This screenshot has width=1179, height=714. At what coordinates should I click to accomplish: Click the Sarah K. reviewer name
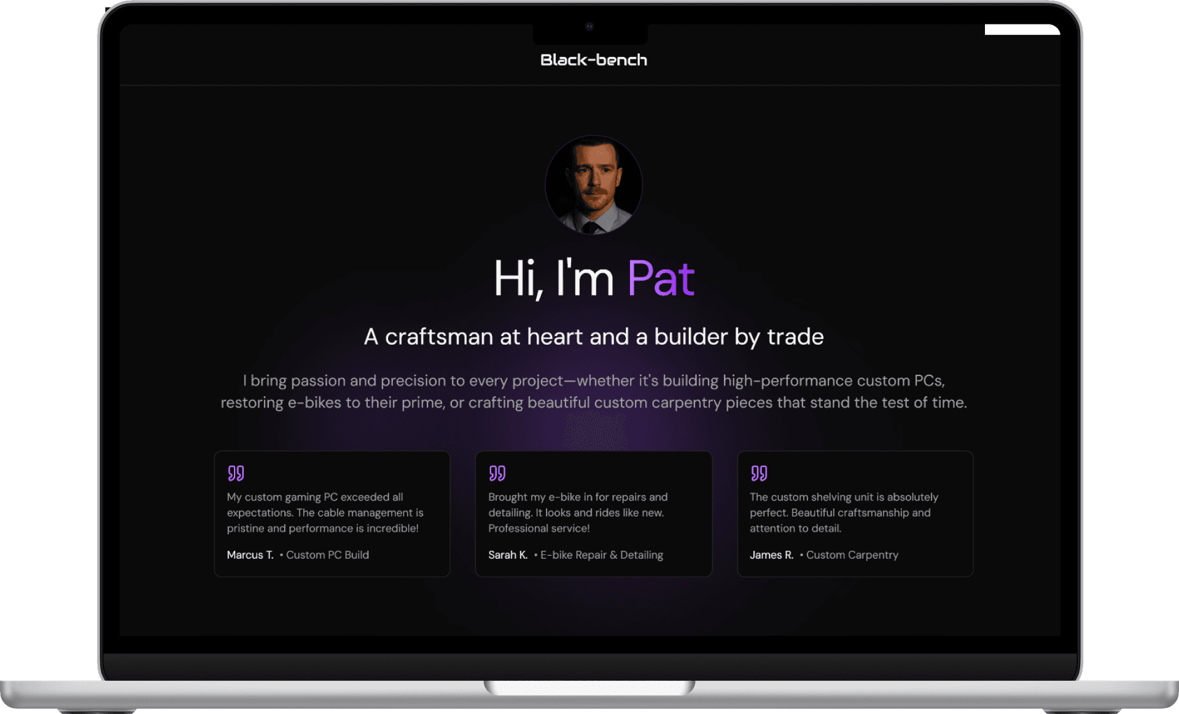[x=508, y=555]
